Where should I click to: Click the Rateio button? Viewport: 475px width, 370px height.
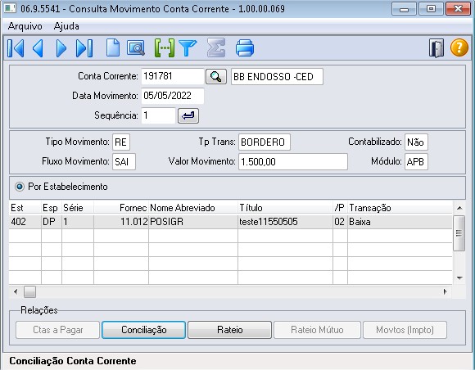pos(229,330)
